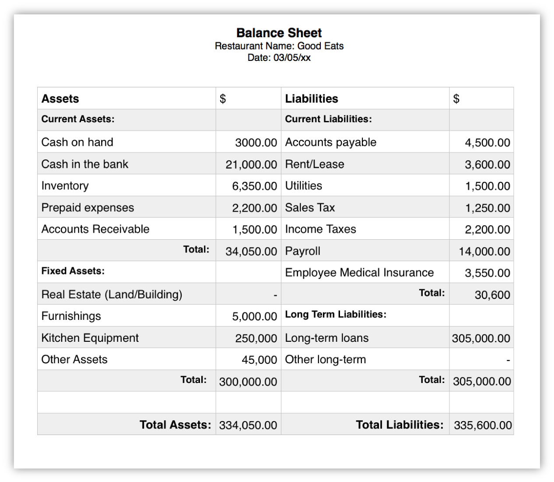
Task: Click the Balance Sheet title
Action: coord(279,32)
